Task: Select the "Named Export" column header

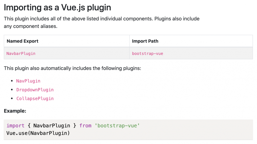Action: point(23,41)
